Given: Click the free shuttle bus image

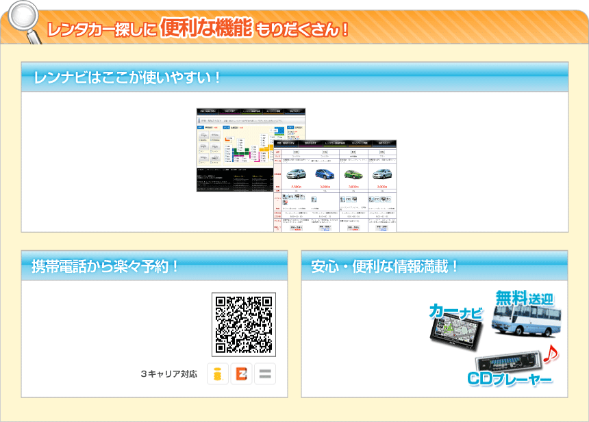Looking at the screenshot, I should (x=526, y=321).
